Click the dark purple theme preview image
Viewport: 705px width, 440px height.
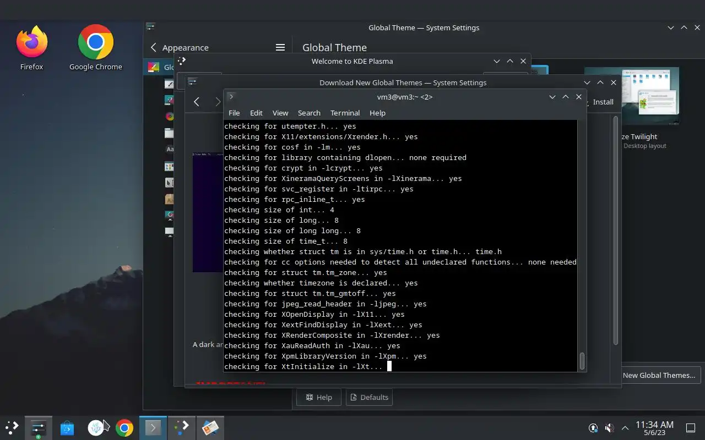208,212
